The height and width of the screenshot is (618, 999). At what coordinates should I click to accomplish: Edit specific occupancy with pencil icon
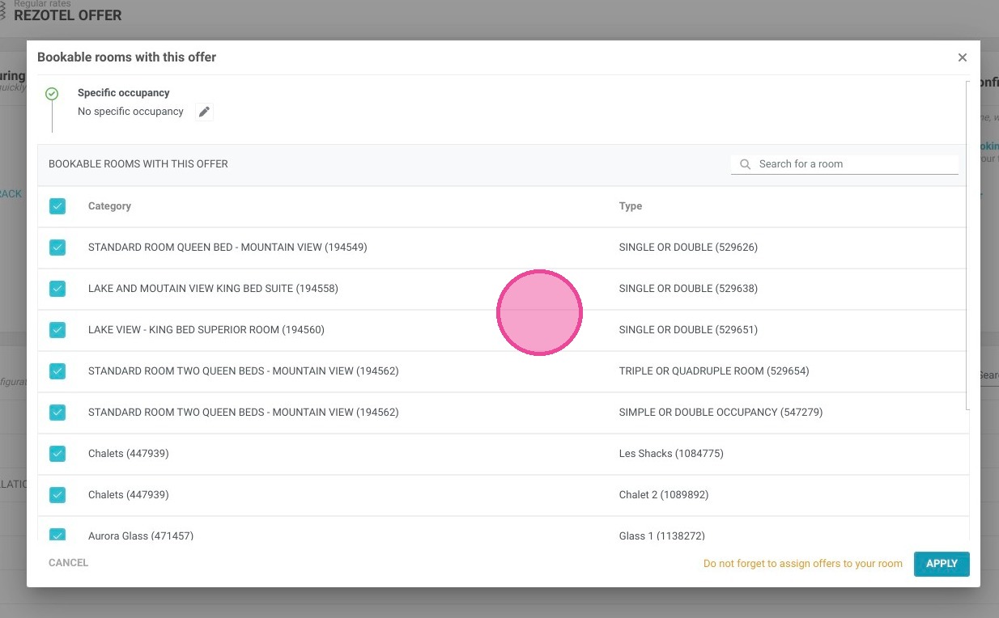204,112
